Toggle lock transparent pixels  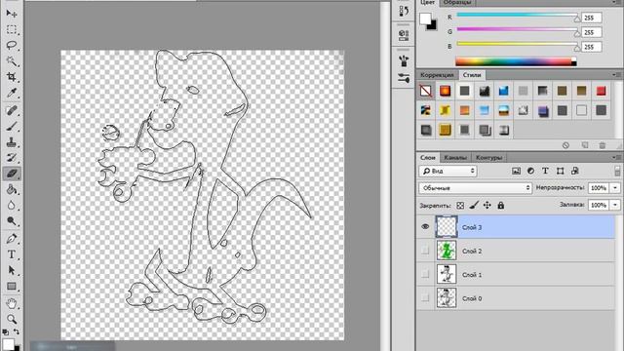coord(460,206)
